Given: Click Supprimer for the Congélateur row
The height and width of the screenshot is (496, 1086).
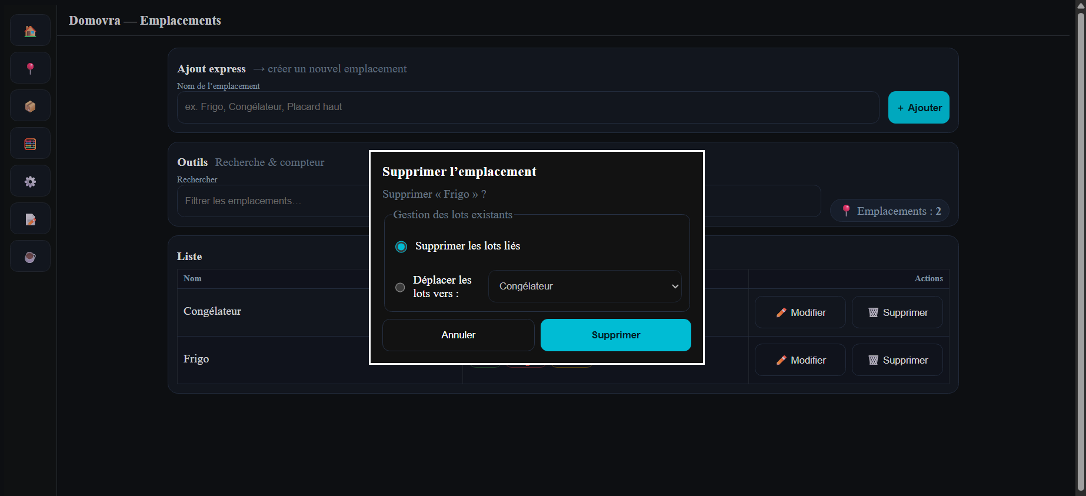Looking at the screenshot, I should pos(897,312).
